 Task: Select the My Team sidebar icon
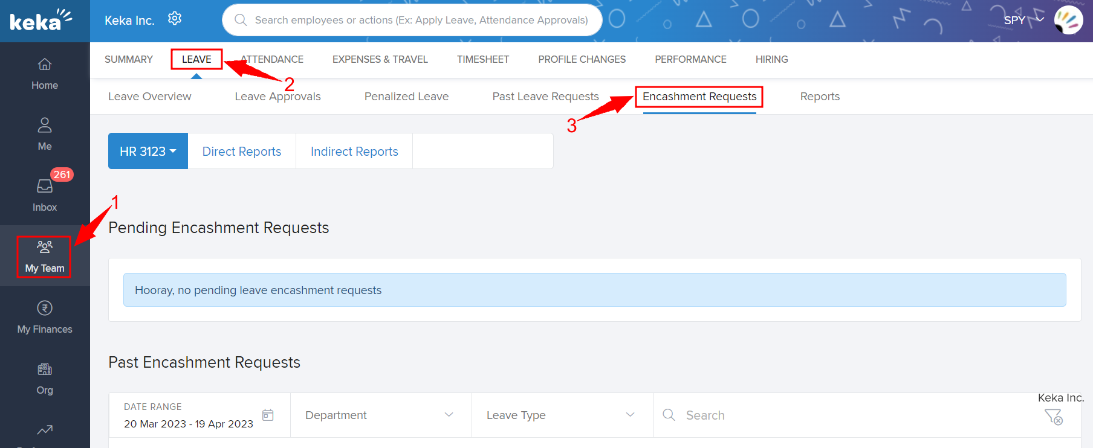pos(45,247)
